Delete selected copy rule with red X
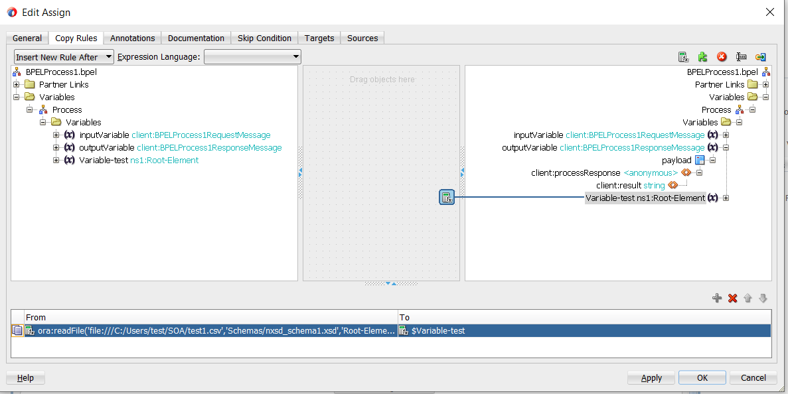This screenshot has height=394, width=788. coord(732,298)
